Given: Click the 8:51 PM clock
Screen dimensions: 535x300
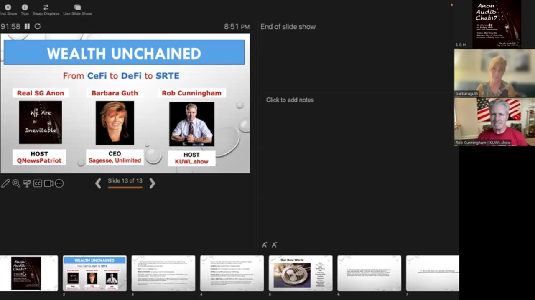Looking at the screenshot, I should [237, 27].
